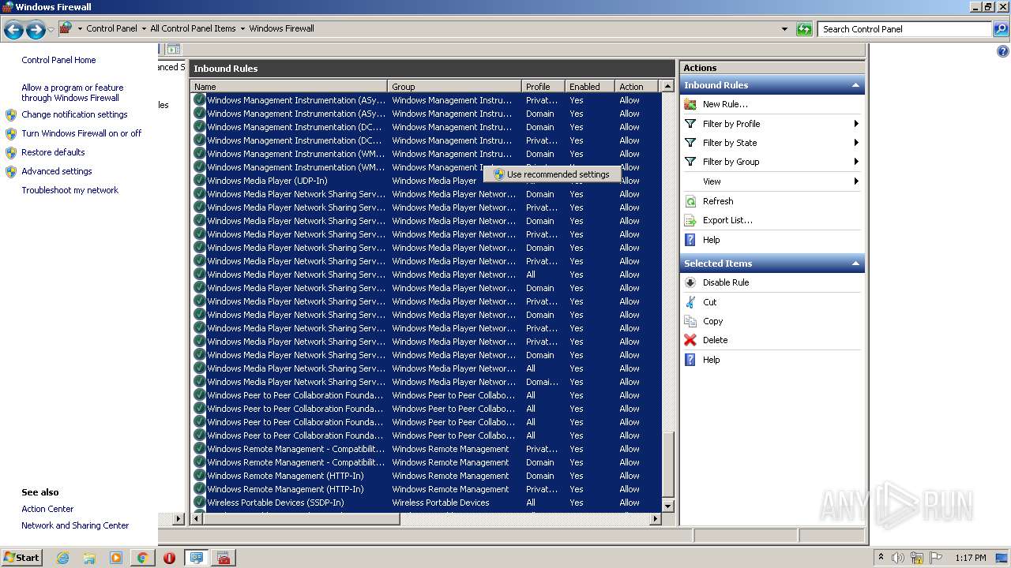Screen dimensions: 1011x568
Task: Sort rules by the Enabled column header
Action: (590, 87)
